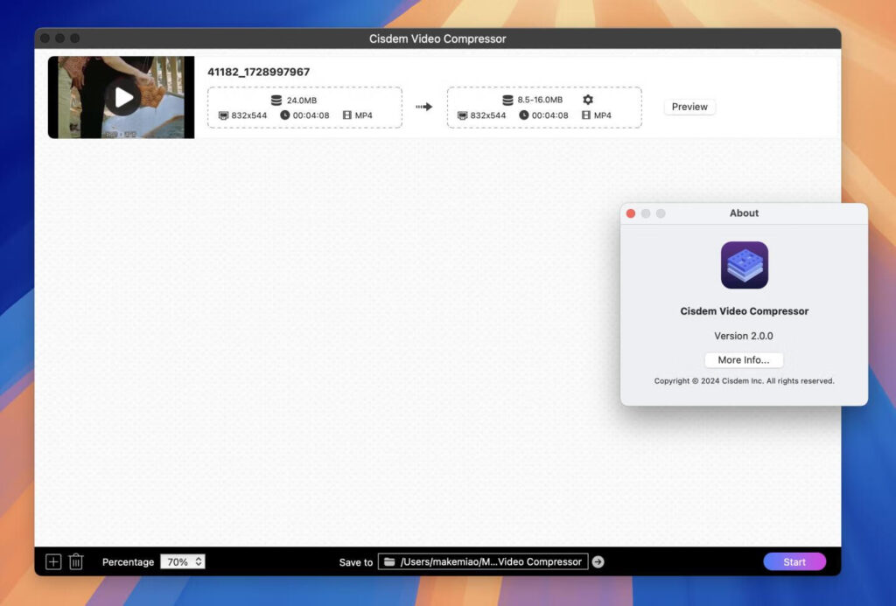Close the About window
Viewport: 896px width, 606px height.
[x=631, y=212]
